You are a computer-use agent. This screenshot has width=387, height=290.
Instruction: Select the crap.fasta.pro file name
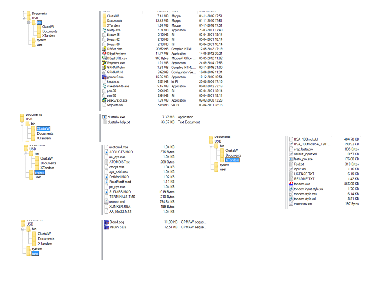coord(303,149)
